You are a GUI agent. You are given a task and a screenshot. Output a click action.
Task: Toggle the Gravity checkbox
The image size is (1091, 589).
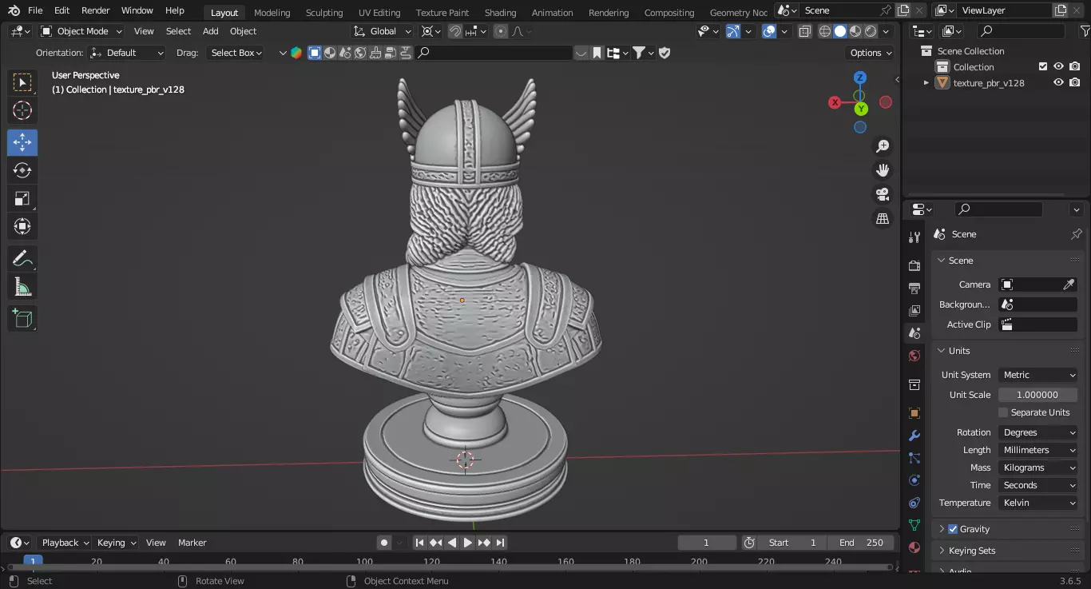coord(953,529)
